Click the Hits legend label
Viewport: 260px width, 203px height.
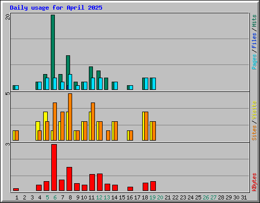[254, 21]
